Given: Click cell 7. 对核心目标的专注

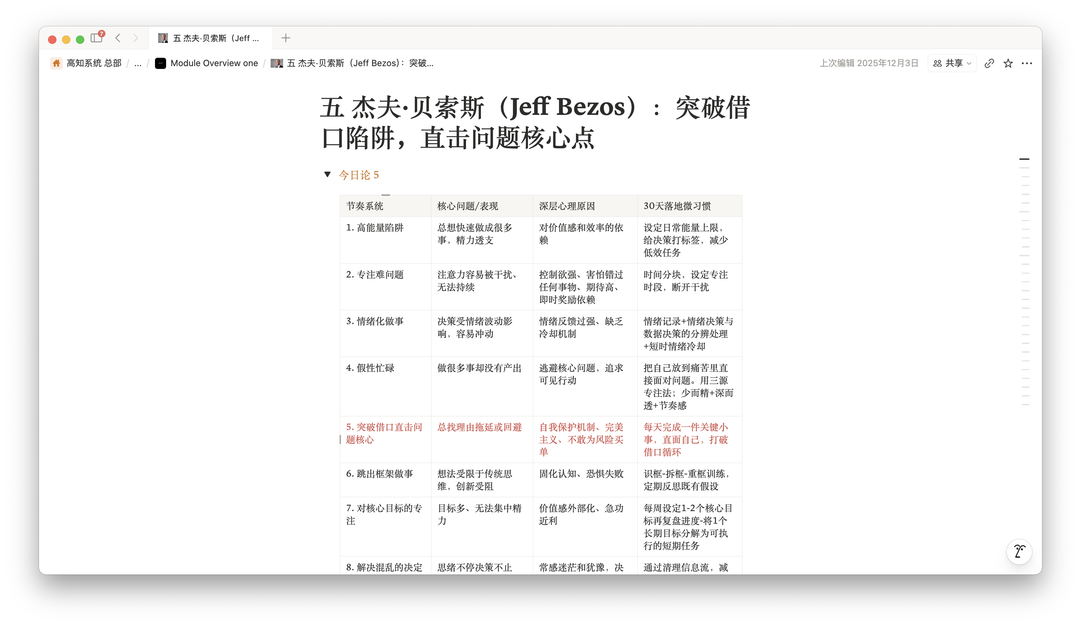Looking at the screenshot, I should click(x=385, y=526).
